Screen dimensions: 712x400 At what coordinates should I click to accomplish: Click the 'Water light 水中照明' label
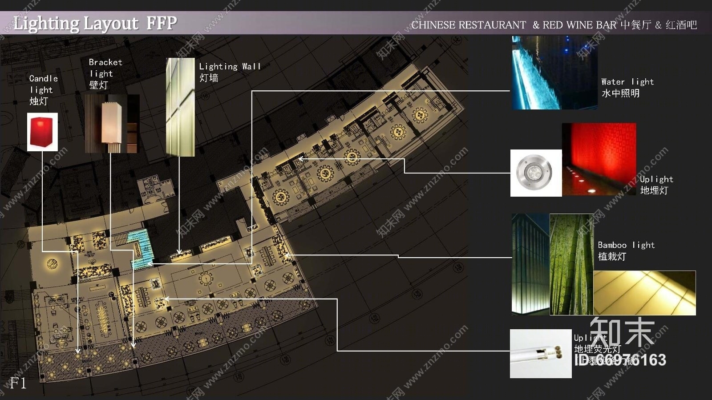(627, 87)
